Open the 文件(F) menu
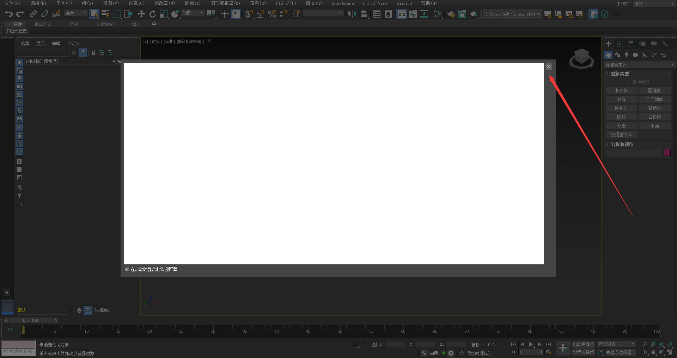The width and height of the screenshot is (677, 358). pos(13,4)
